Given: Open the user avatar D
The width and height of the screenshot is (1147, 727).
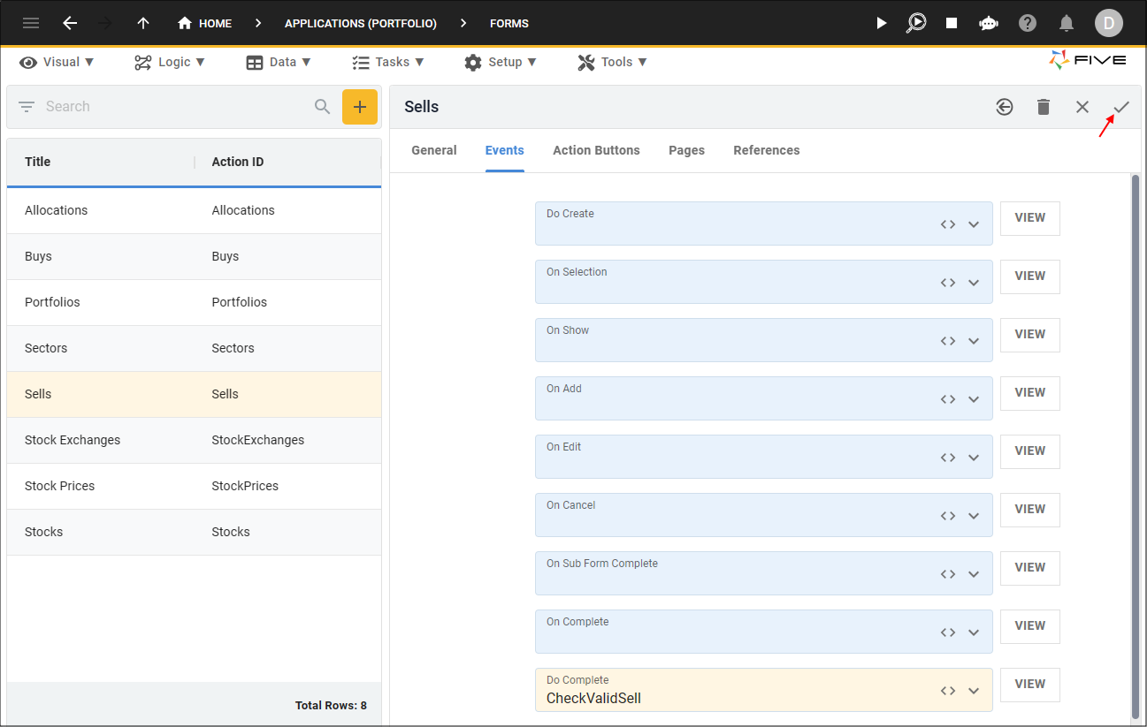Looking at the screenshot, I should tap(1108, 23).
